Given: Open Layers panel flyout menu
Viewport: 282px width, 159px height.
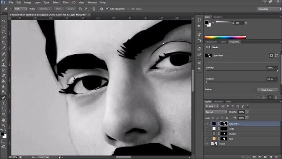Looking at the screenshot, I should (x=280, y=102).
